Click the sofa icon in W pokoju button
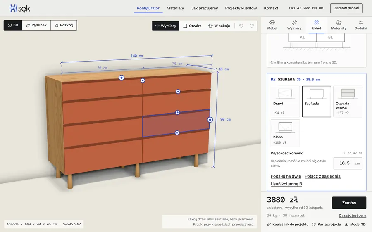 210,26
